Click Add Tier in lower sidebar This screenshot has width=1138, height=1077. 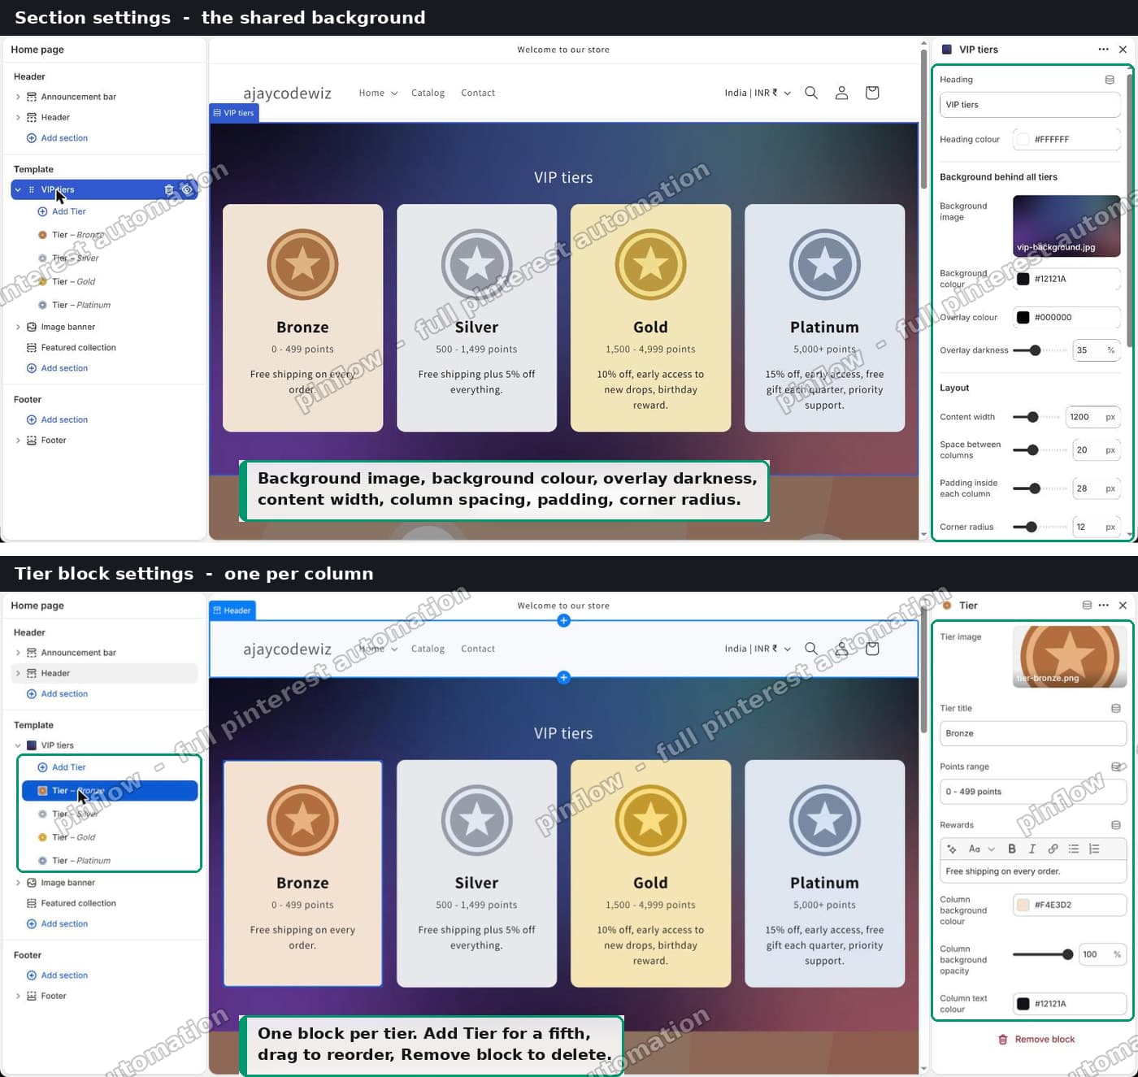(x=62, y=767)
